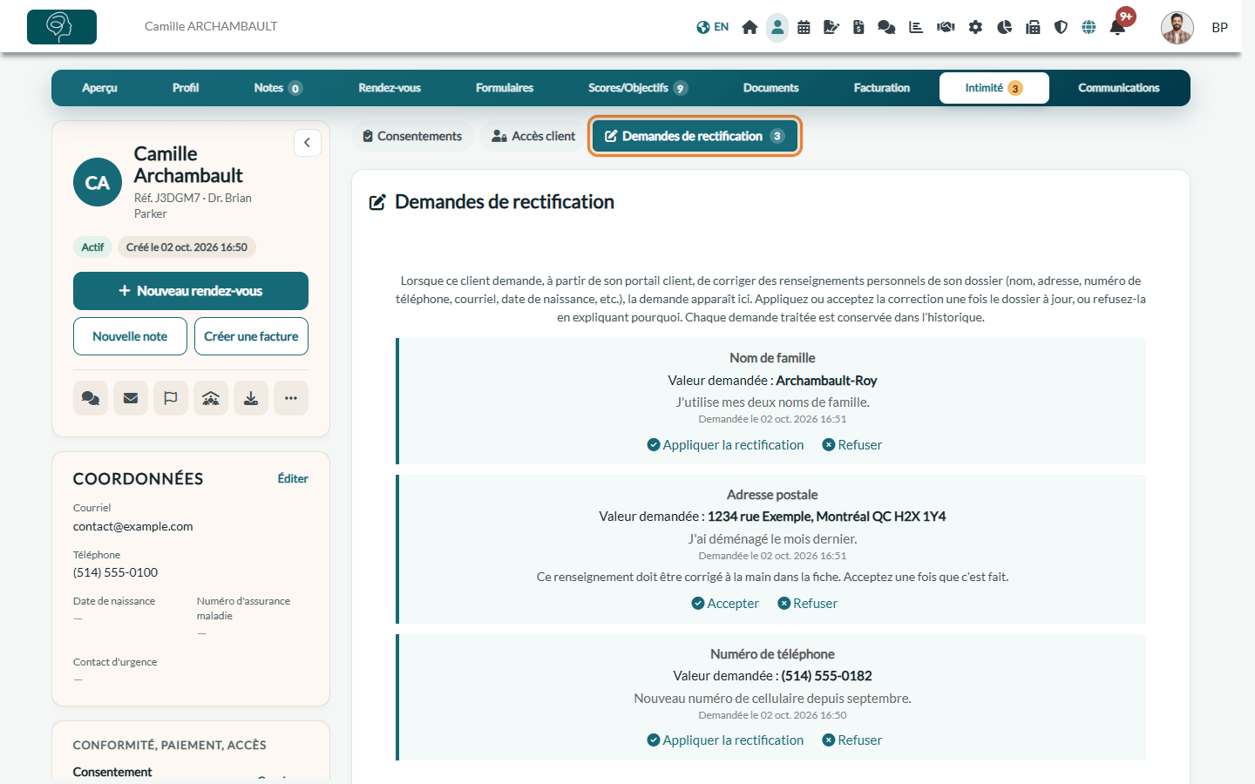
Task: Click the handshake icon in the top bar
Action: click(x=946, y=27)
